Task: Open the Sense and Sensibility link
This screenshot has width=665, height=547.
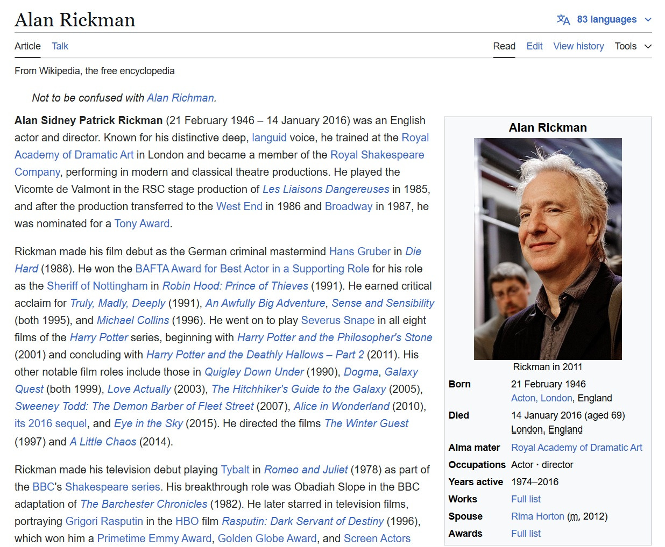Action: click(383, 303)
